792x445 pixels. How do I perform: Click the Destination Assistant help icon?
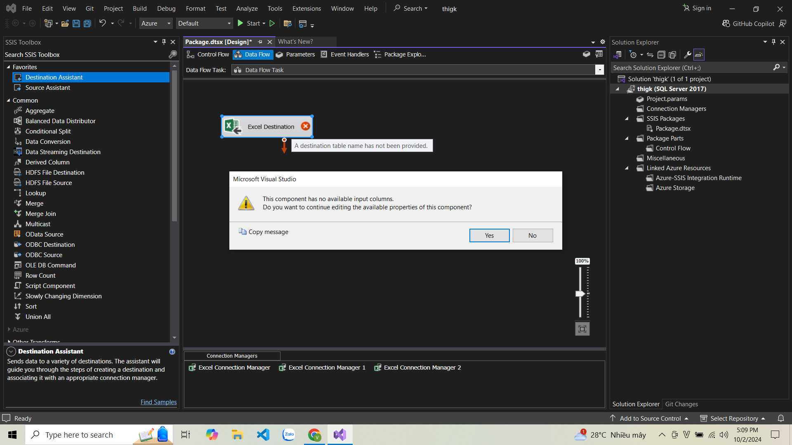click(x=172, y=351)
